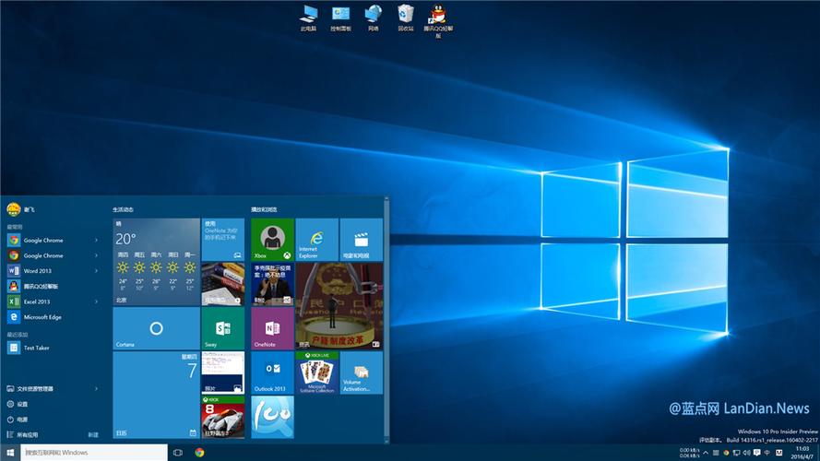Open the tile showing stacked books
The width and height of the screenshot is (820, 461).
click(223, 284)
